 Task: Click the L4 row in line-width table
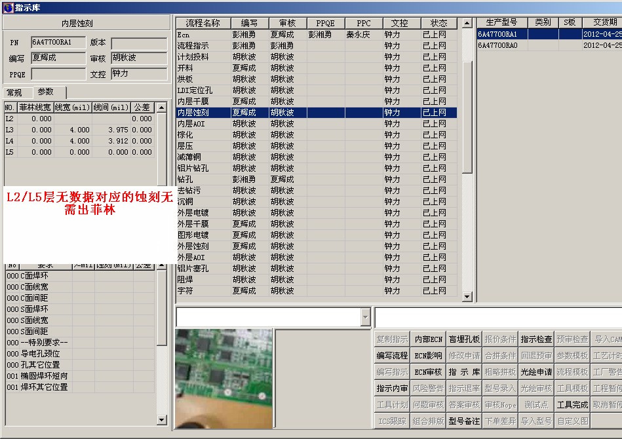pos(79,141)
